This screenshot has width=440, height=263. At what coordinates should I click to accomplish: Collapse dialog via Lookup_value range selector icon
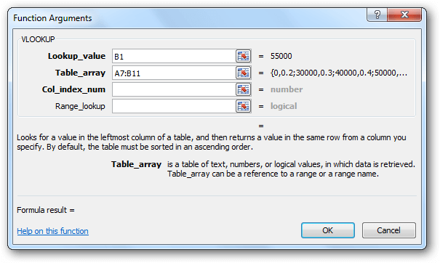pyautogui.click(x=244, y=56)
